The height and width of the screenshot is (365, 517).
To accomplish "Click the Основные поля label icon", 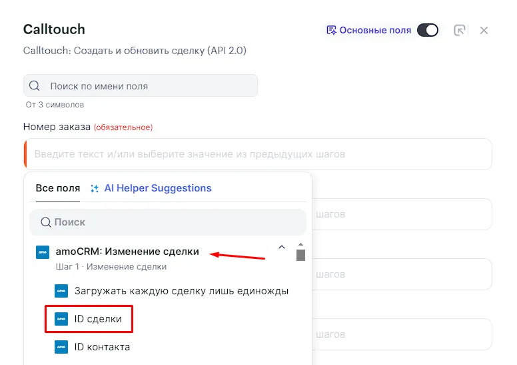I will (x=330, y=30).
